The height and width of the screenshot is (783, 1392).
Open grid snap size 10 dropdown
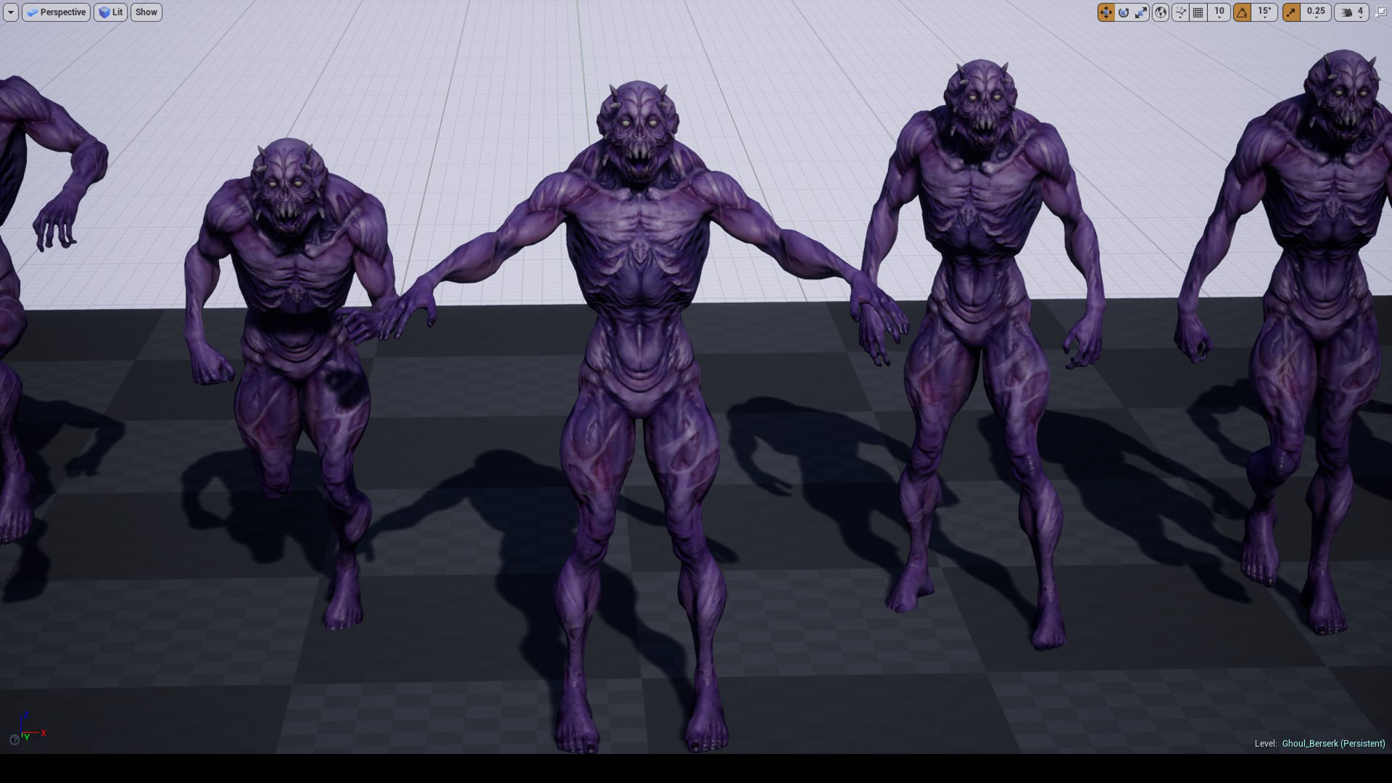1219,12
